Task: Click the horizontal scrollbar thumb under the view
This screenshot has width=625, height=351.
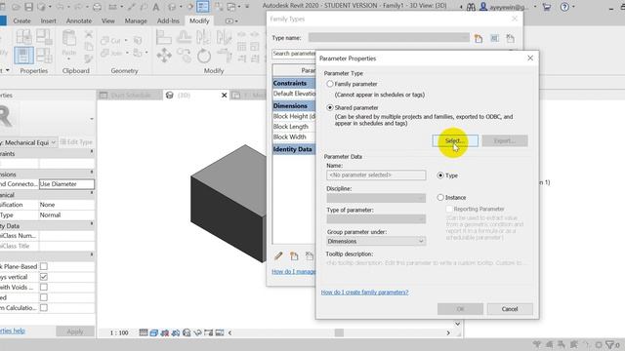Action: point(339,332)
